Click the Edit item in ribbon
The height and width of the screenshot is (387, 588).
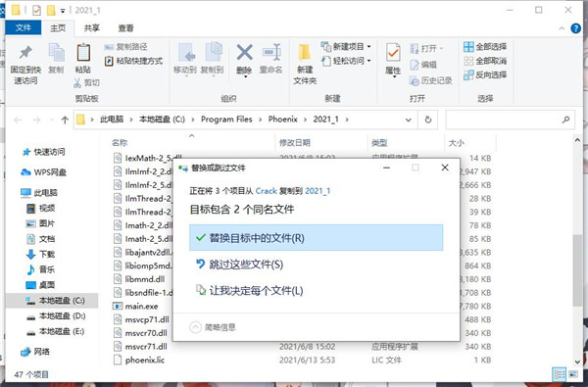click(x=423, y=65)
